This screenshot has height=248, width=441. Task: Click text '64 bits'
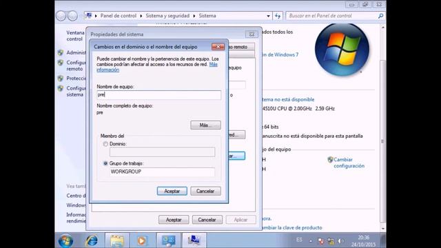pos(271,127)
